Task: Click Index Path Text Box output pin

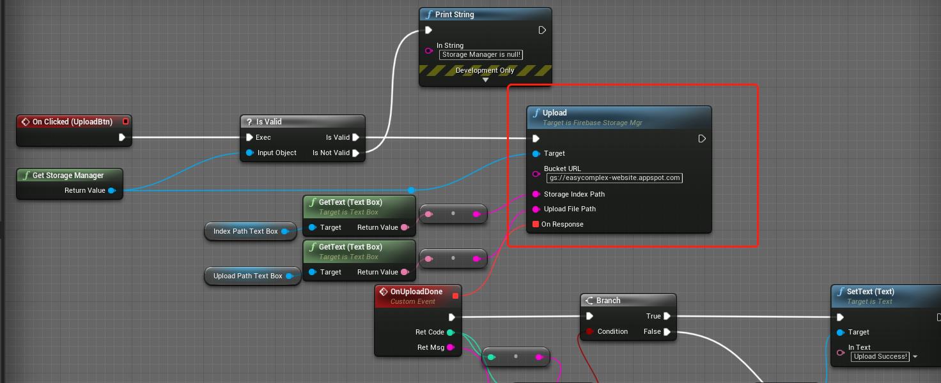Action: pyautogui.click(x=285, y=231)
